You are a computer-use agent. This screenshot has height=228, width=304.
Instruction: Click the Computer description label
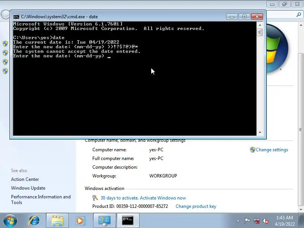pyautogui.click(x=115, y=167)
